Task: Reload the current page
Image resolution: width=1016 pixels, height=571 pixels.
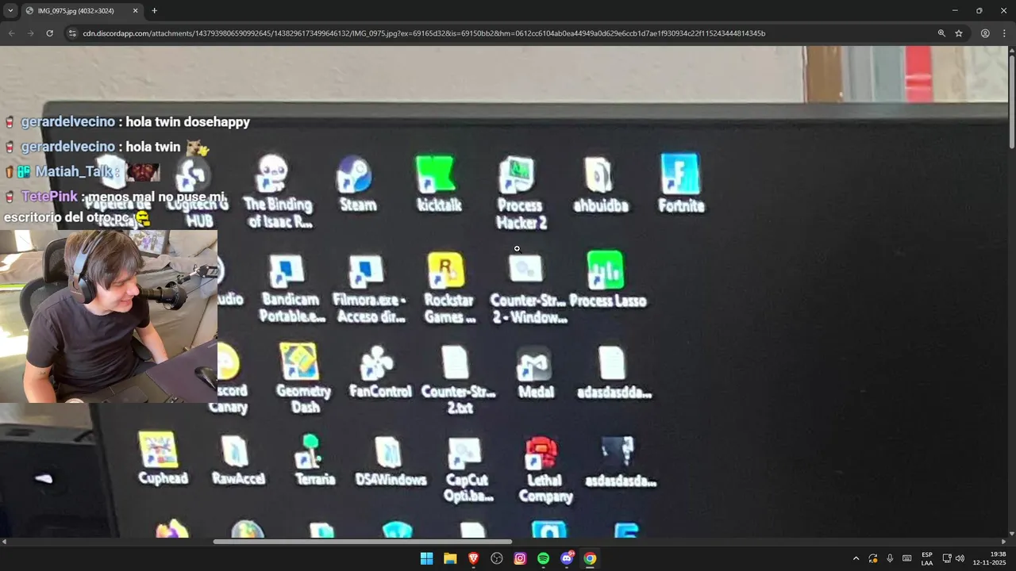Action: point(49,33)
